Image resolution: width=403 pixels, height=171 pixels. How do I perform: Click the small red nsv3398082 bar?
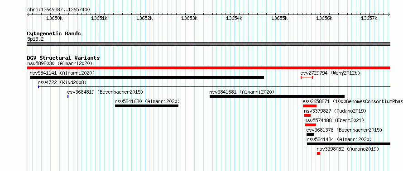(318, 153)
